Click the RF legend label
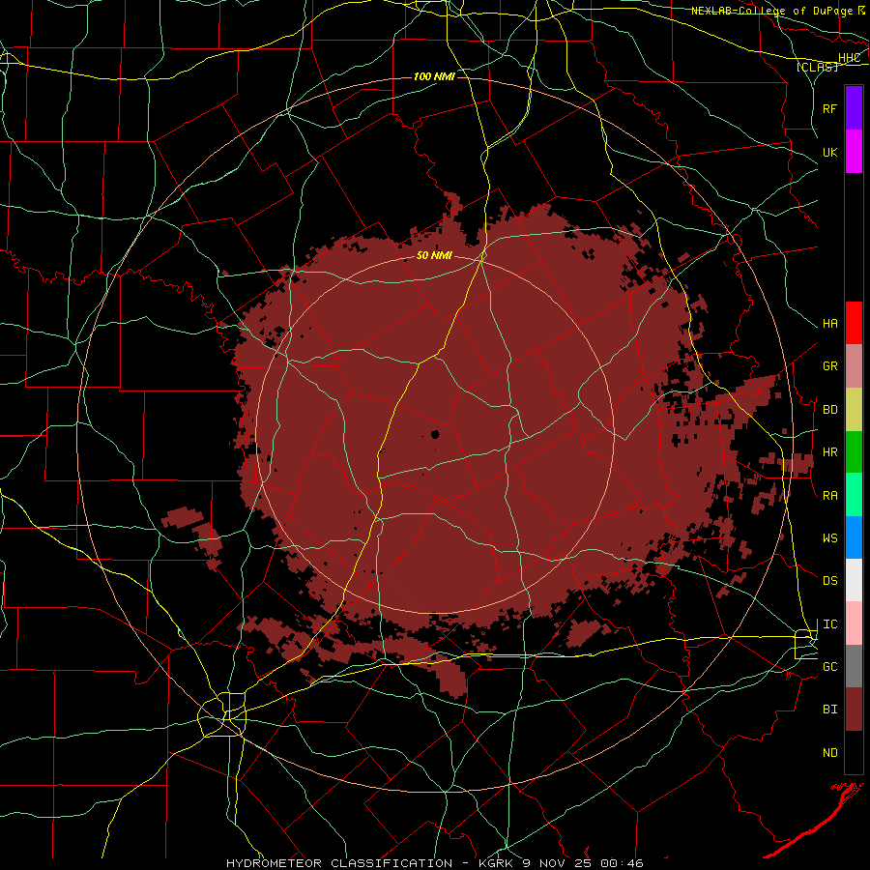This screenshot has width=870, height=870. [830, 108]
